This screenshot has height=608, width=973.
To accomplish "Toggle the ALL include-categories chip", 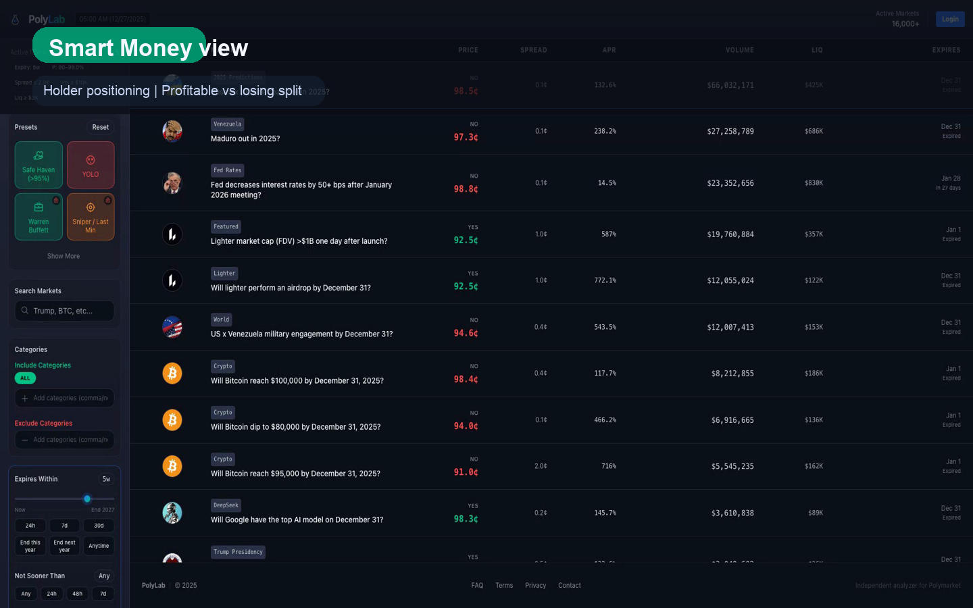I will [25, 378].
